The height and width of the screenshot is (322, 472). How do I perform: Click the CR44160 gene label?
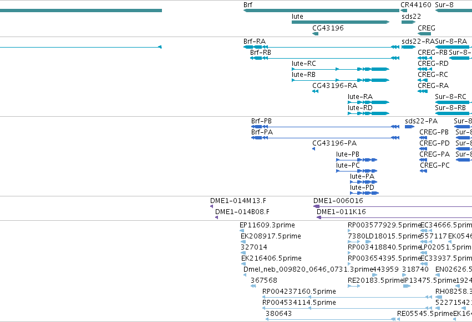(x=416, y=5)
